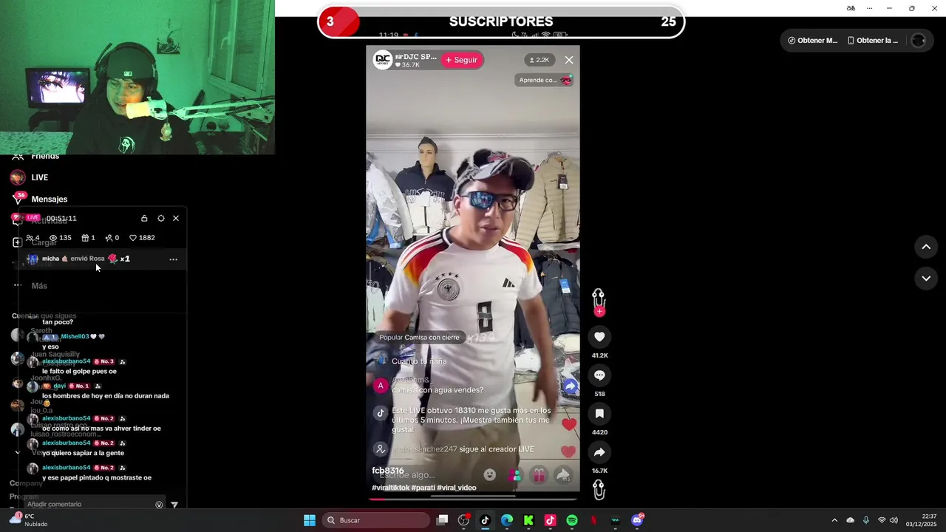The width and height of the screenshot is (946, 532).
Task: Click the taskbar Buscar search box
Action: (x=377, y=520)
